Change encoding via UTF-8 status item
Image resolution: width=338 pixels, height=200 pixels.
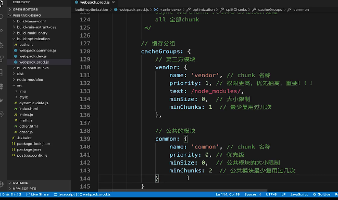click(x=271, y=194)
